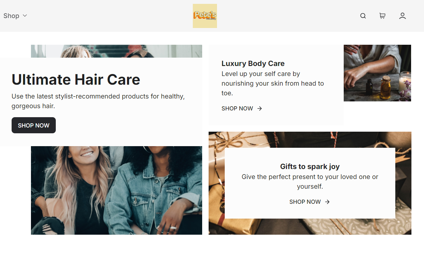Open the body care oils photo
The height and width of the screenshot is (254, 424).
377,73
